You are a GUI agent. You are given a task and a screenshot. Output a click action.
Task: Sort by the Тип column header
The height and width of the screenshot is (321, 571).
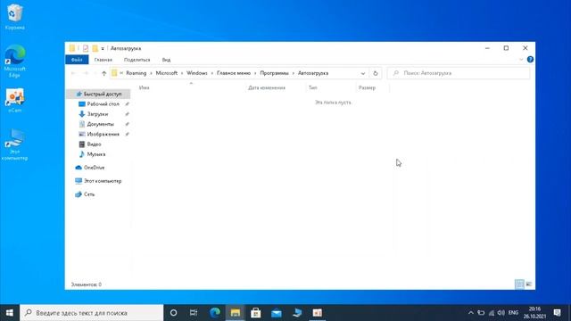click(312, 87)
